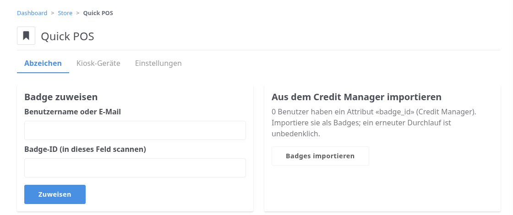Click the Quick POS page title
Image resolution: width=513 pixels, height=215 pixels.
coord(67,36)
